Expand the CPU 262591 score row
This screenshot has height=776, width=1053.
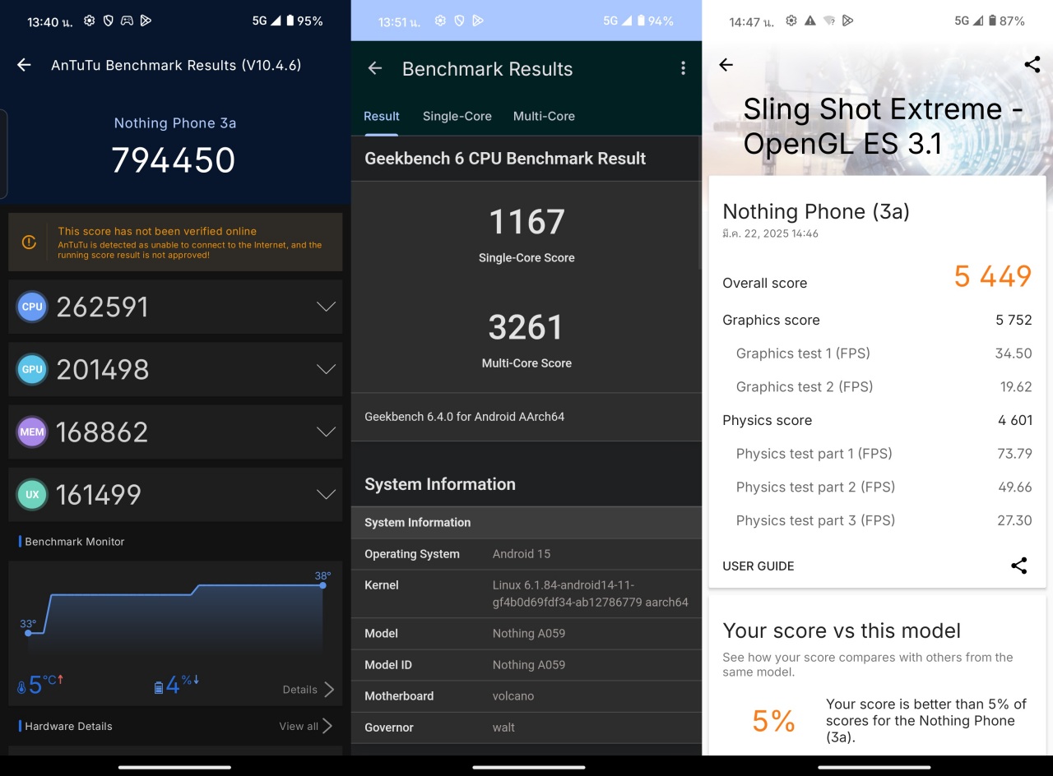pyautogui.click(x=326, y=307)
